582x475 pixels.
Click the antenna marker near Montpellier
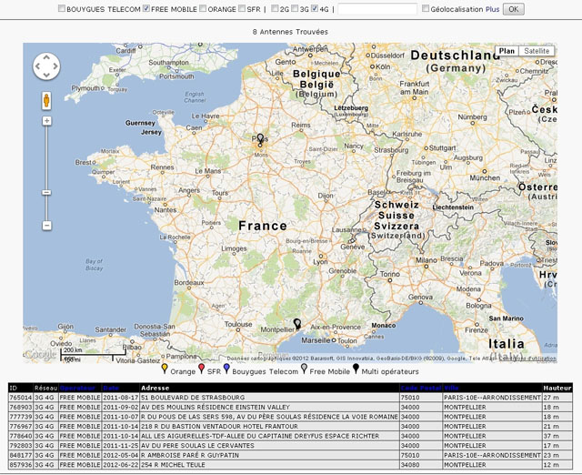point(296,323)
